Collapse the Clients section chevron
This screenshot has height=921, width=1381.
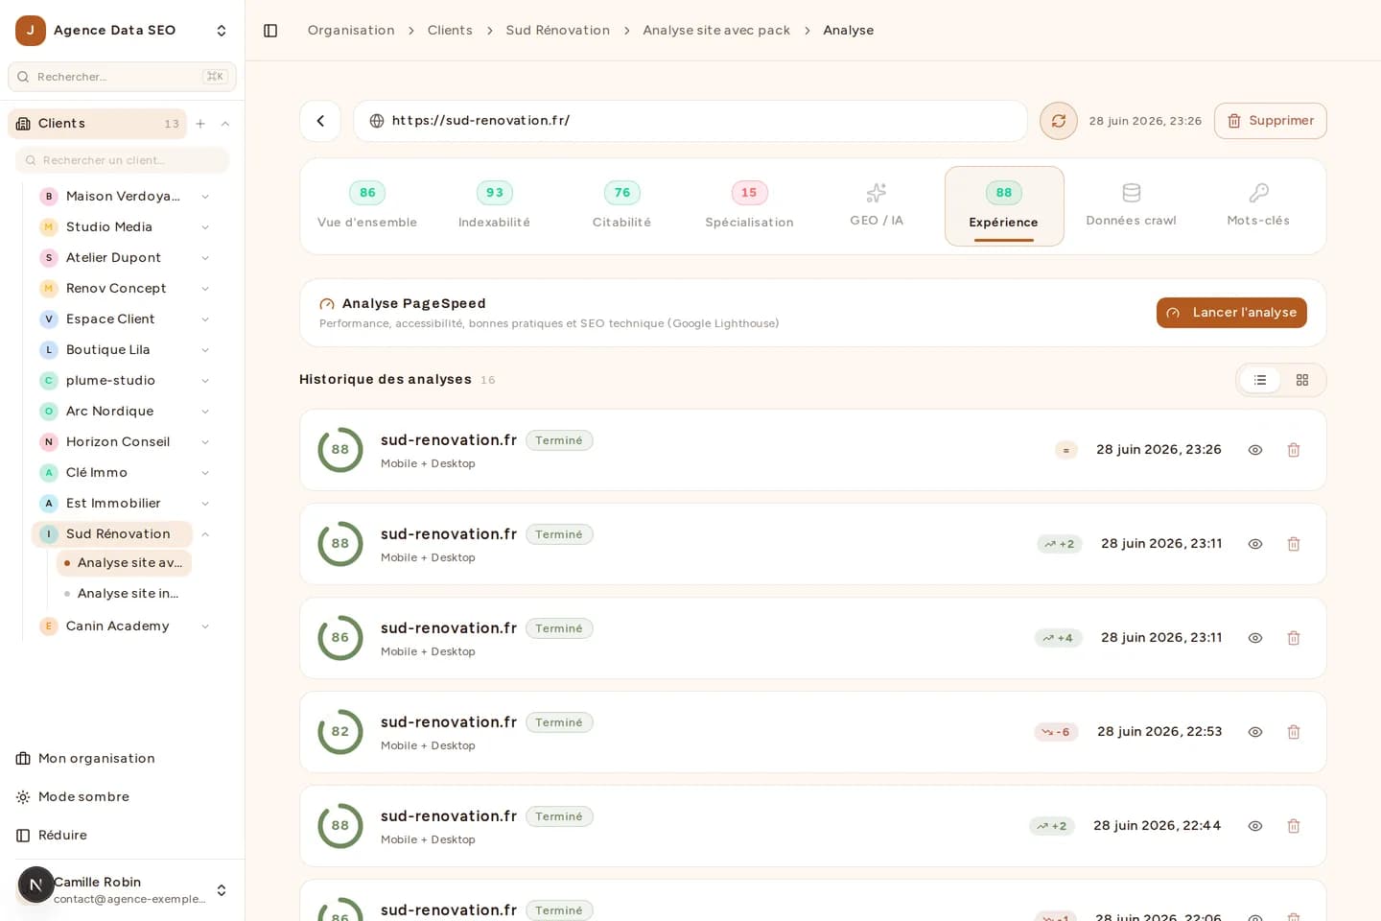[x=225, y=124]
